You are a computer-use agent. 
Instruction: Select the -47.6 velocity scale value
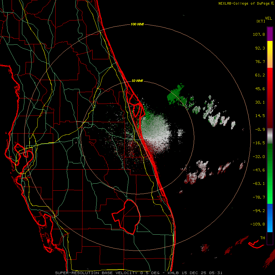coord(259,170)
